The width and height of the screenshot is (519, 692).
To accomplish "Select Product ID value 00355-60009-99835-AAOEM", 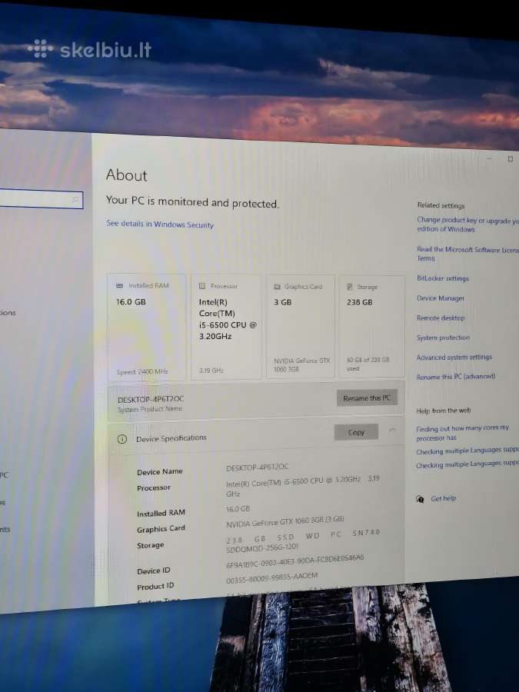I will point(271,578).
